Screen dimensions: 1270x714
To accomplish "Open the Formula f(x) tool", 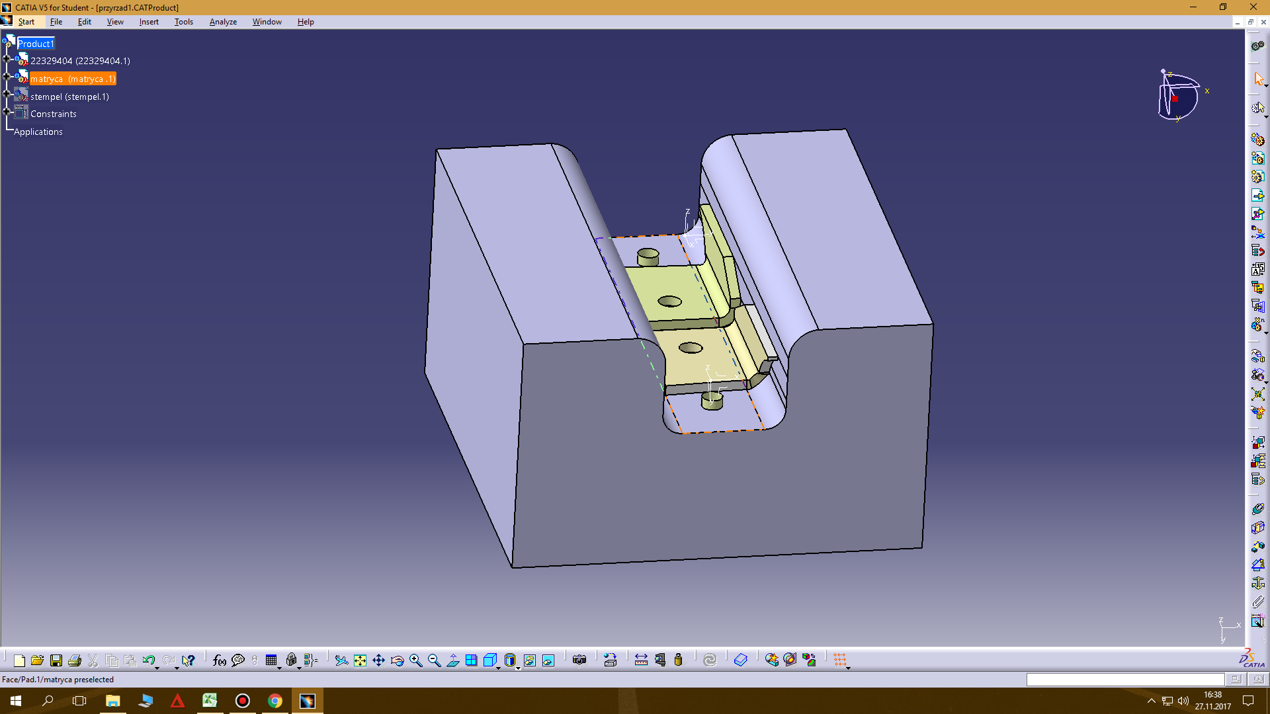I will tap(219, 660).
